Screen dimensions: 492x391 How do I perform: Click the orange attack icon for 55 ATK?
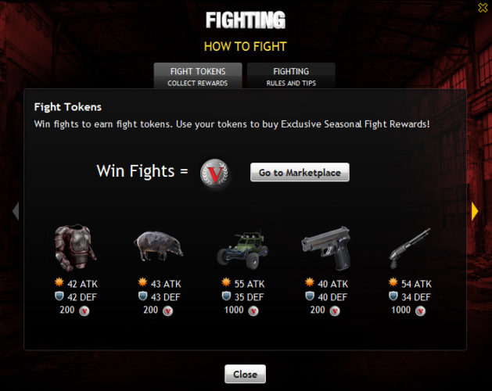(226, 282)
